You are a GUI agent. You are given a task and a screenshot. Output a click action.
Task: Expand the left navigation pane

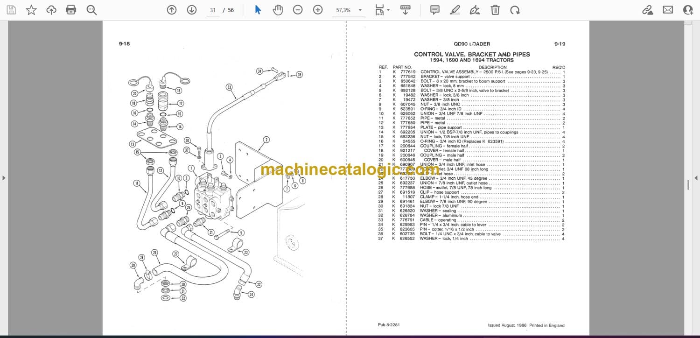(x=4, y=178)
